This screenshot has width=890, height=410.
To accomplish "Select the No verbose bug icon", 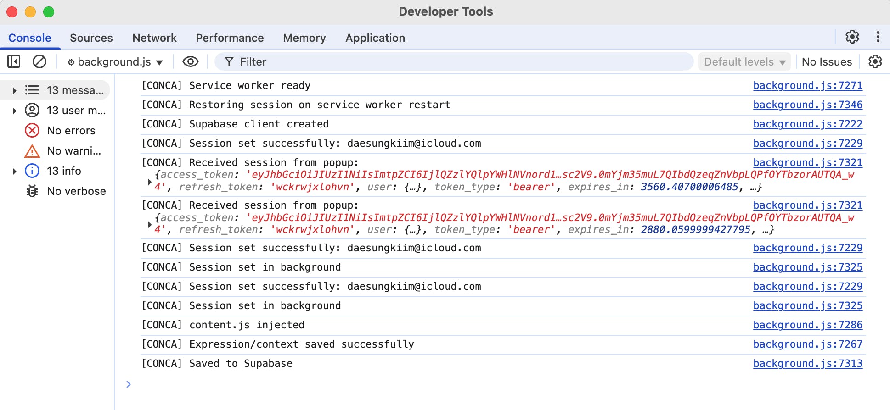I will pos(32,191).
